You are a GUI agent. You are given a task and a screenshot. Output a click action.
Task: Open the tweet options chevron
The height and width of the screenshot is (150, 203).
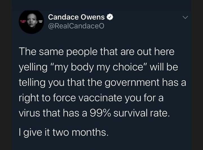click(185, 17)
